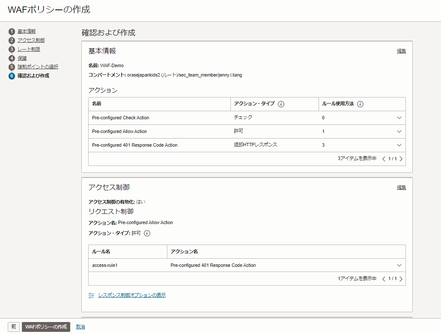Screen dimensions: 441x334
Task: Go to previous page in アクション table
Action: coord(384,159)
